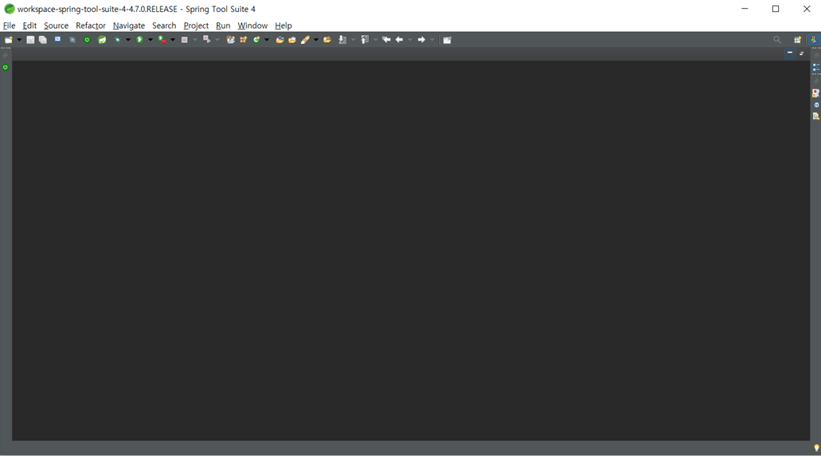Open the Navigate menu

[129, 25]
